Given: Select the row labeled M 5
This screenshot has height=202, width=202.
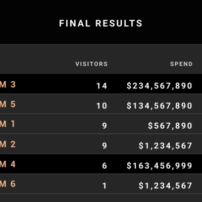Looking at the screenshot, I should (x=101, y=104).
